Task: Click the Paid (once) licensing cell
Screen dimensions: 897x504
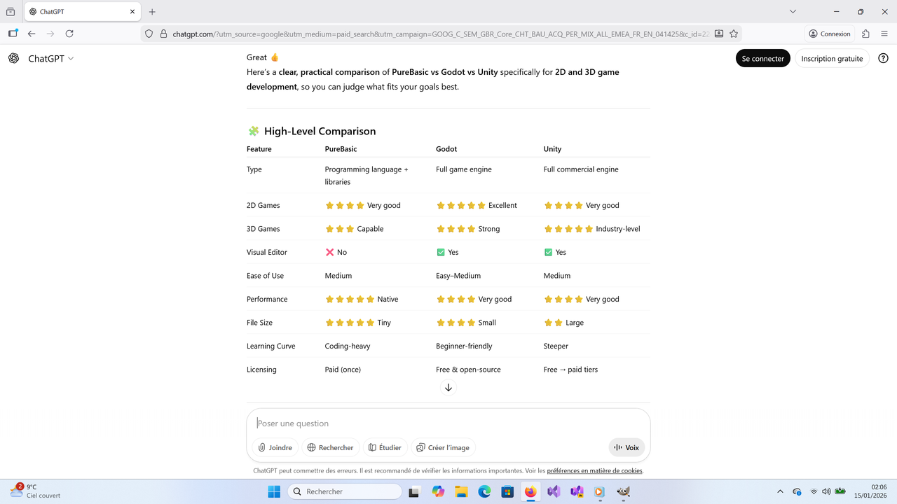Action: pos(343,370)
